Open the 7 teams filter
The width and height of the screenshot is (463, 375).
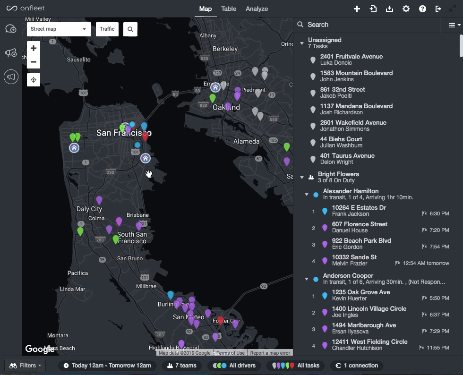tap(181, 366)
